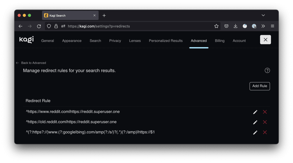Click the Kagi logo
Image resolution: width=293 pixels, height=163 pixels.
[x=27, y=40]
